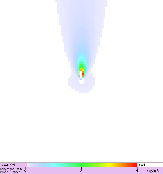This screenshot has height=174, width=163.
Task: Click the '0' tick on the scale
Action: (25, 171)
